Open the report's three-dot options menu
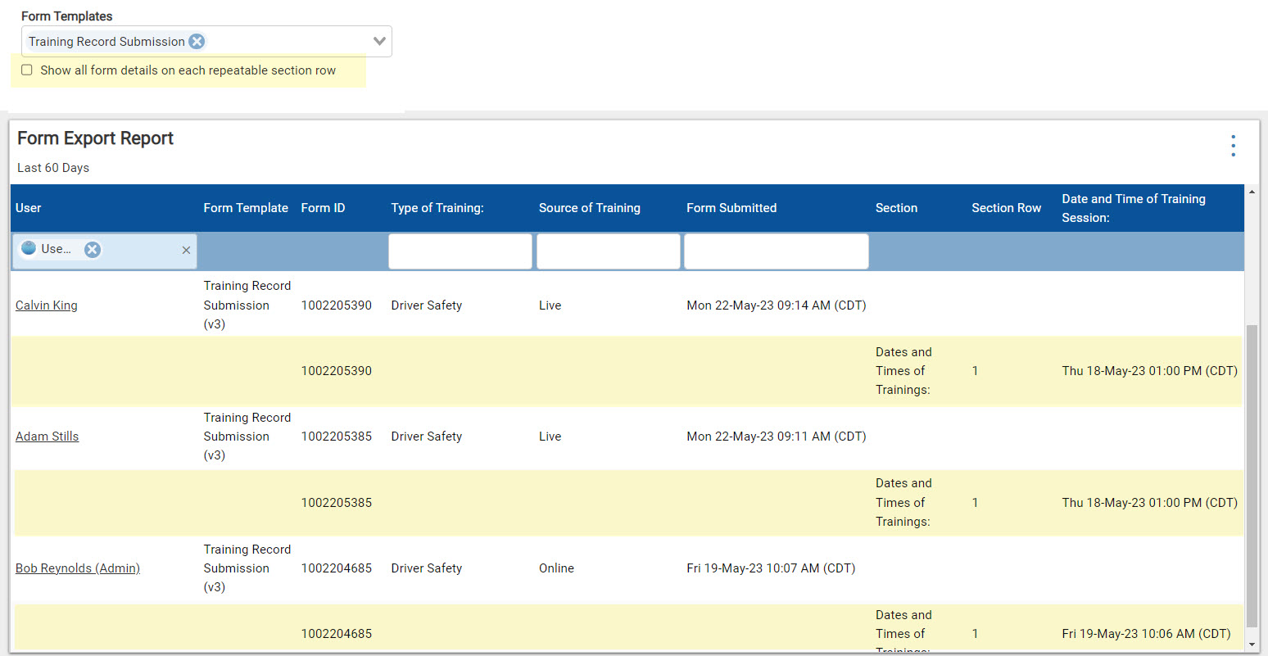Screen dimensions: 1268x656 [x=1233, y=146]
